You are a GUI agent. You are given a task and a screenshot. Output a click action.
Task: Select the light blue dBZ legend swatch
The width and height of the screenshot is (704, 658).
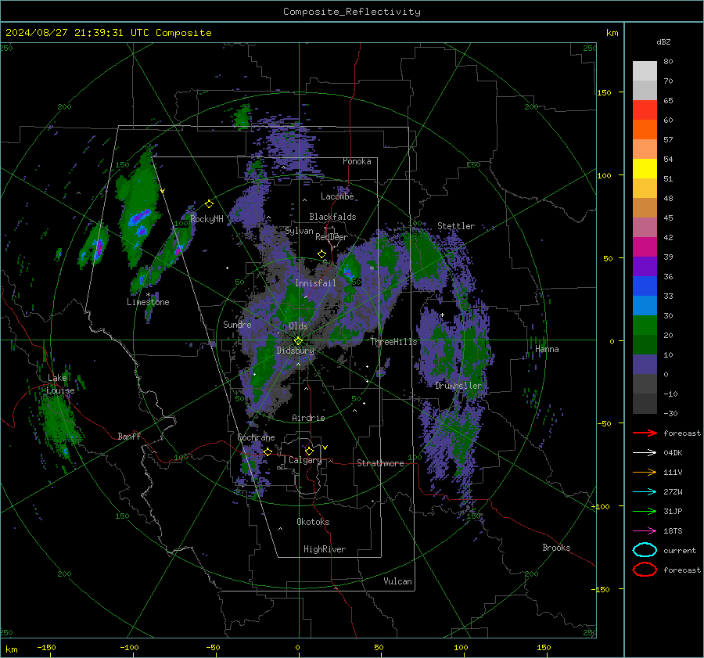pyautogui.click(x=645, y=305)
